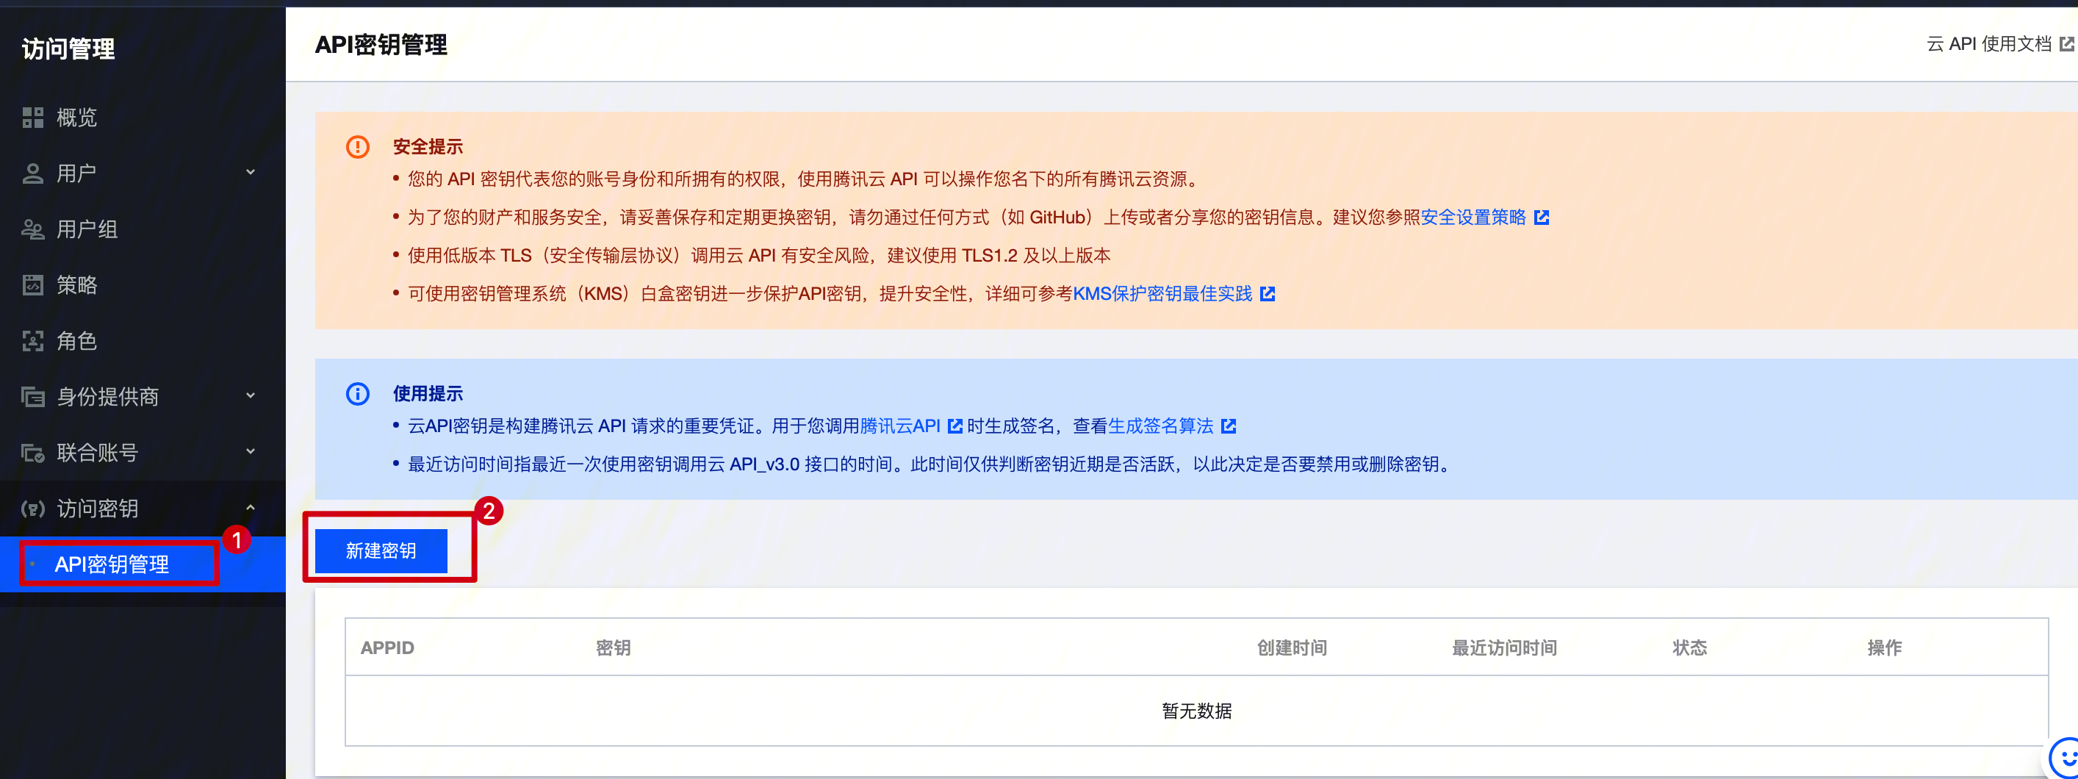Click the blue info icon beside 使用提示
The width and height of the screenshot is (2078, 779).
pyautogui.click(x=357, y=393)
